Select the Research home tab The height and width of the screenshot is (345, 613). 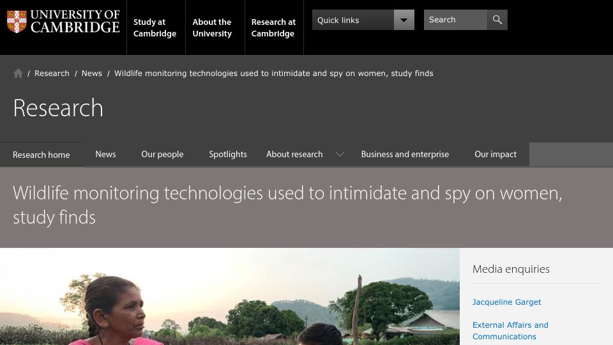[x=42, y=155]
